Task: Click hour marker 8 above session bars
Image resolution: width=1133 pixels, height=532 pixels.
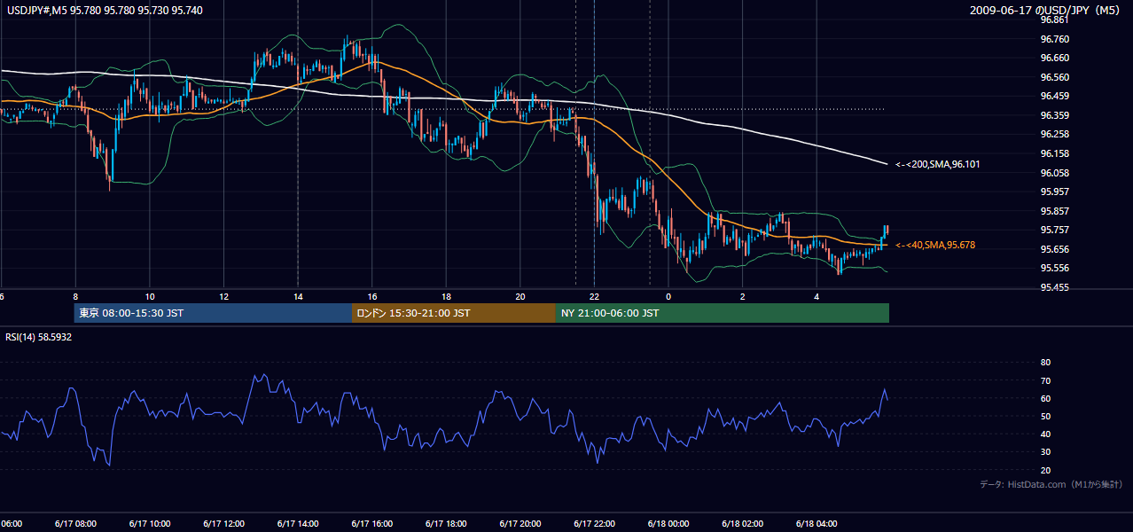Action: [x=75, y=296]
